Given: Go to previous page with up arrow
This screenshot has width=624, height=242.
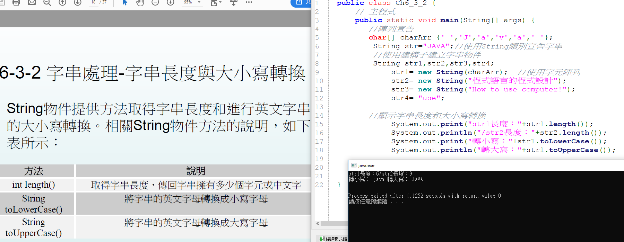Looking at the screenshot, I should [x=62, y=3].
